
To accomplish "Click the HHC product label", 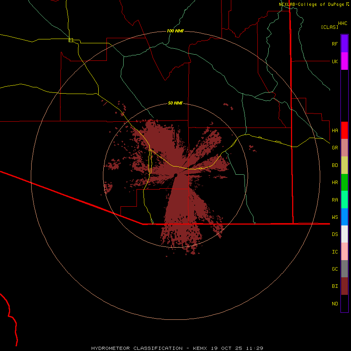I will point(342,23).
